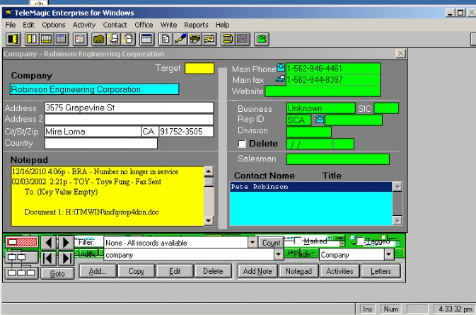This screenshot has width=476, height=315.
Task: Click the yellow notebook list toolbar icon
Action: point(32,39)
